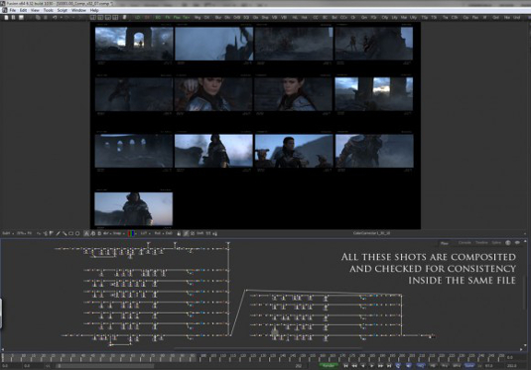Toggle the HiQ quality button
Viewport: 531px width, 370px height.
tap(421, 366)
